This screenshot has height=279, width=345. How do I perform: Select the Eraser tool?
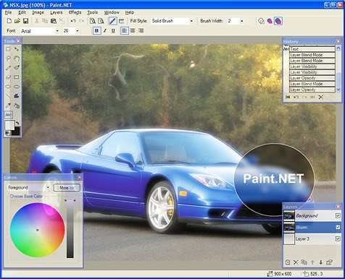pyautogui.click(x=8, y=77)
